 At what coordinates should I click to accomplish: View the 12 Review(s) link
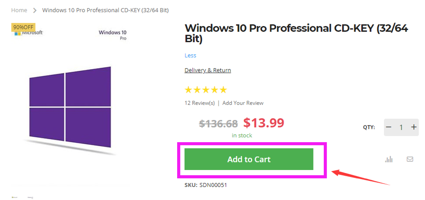[x=200, y=103]
